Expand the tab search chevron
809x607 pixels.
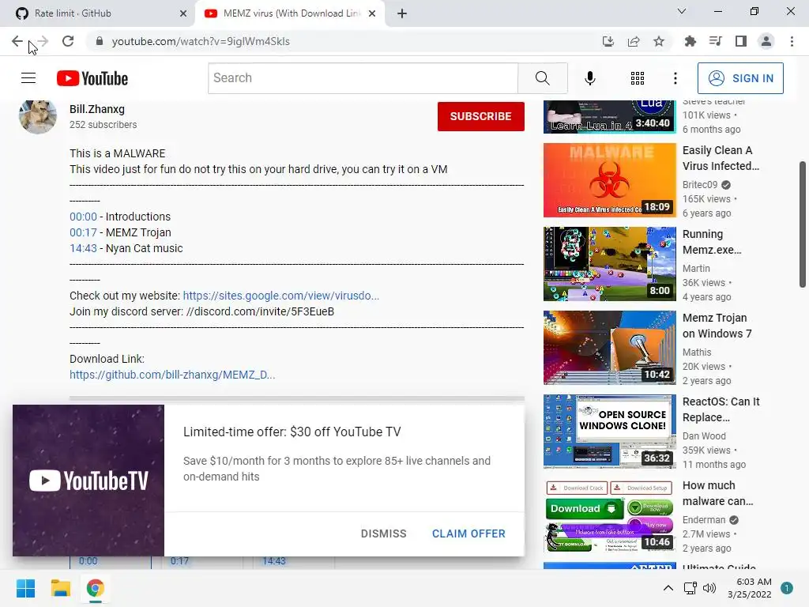[682, 11]
